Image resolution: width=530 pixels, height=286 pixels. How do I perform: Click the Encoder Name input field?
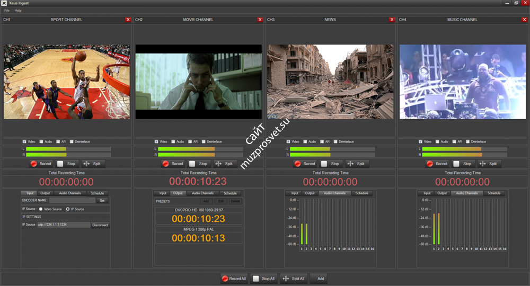click(72, 201)
